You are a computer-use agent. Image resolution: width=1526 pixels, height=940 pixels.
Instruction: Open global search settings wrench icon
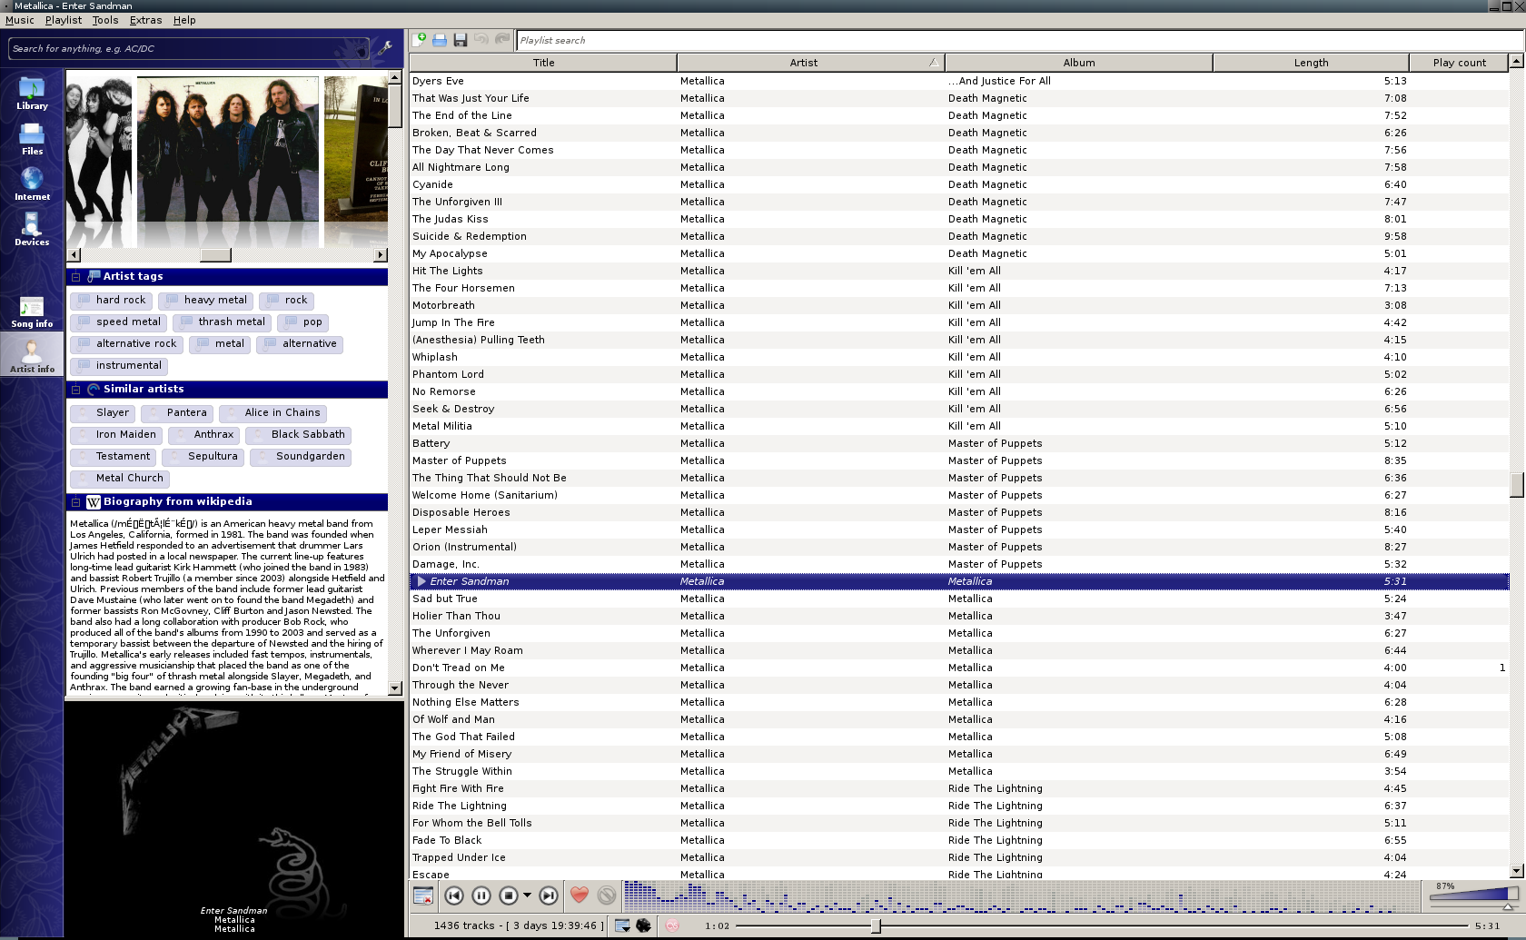click(385, 48)
